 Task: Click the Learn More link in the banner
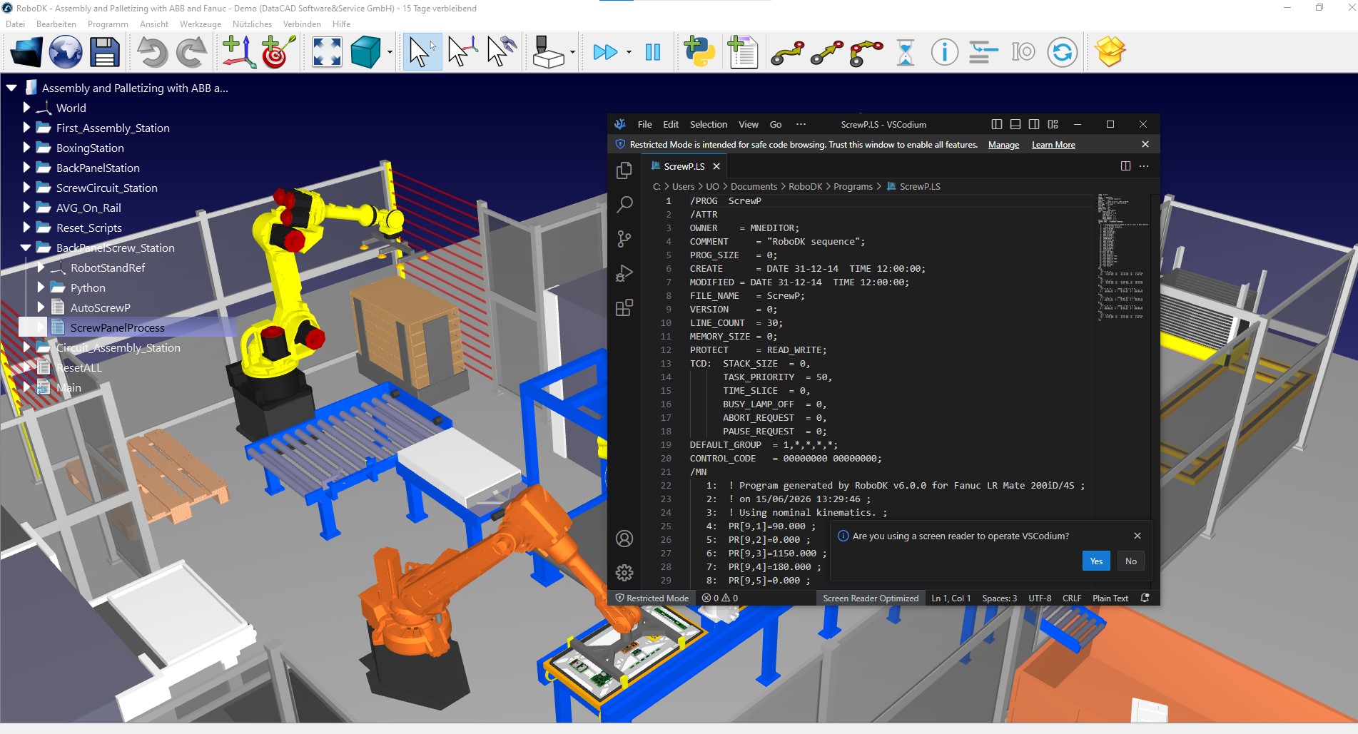(x=1053, y=145)
